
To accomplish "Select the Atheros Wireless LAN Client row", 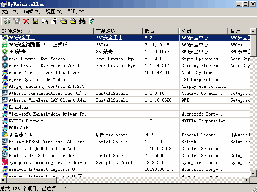I will tap(125, 100).
